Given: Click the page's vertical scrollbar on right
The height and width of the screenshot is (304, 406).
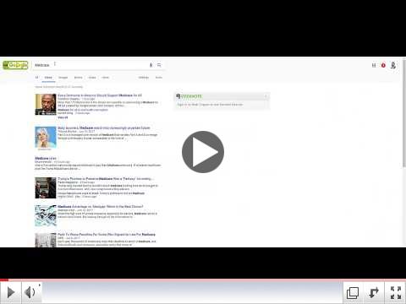Looking at the screenshot, I should click(403, 114).
